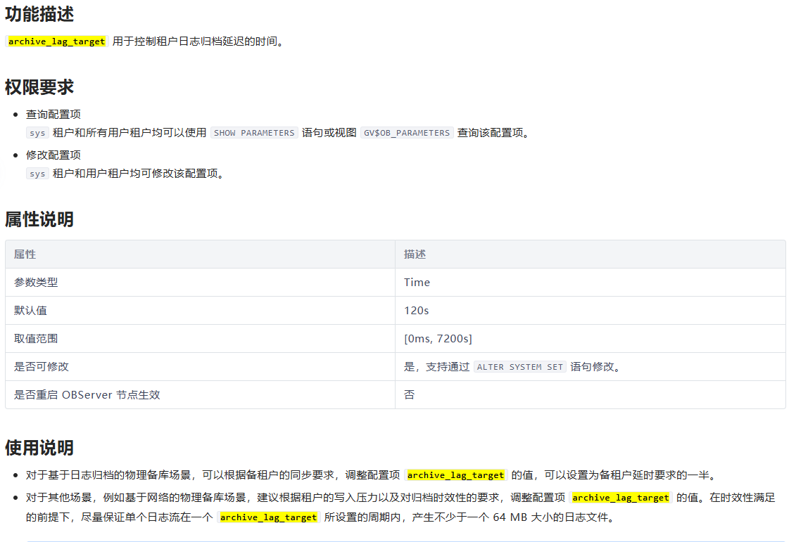This screenshot has width=796, height=542.
Task: Click the SHOW PARAMETERS code snippet
Action: coord(254,133)
